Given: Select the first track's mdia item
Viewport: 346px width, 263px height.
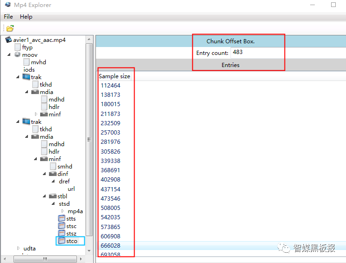Looking at the screenshot, I should tap(47, 92).
